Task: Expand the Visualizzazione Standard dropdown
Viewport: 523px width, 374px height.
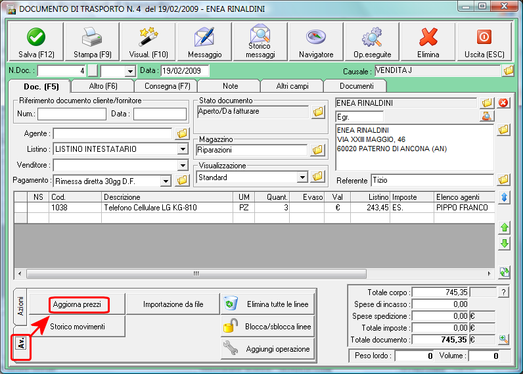Action: coord(302,177)
